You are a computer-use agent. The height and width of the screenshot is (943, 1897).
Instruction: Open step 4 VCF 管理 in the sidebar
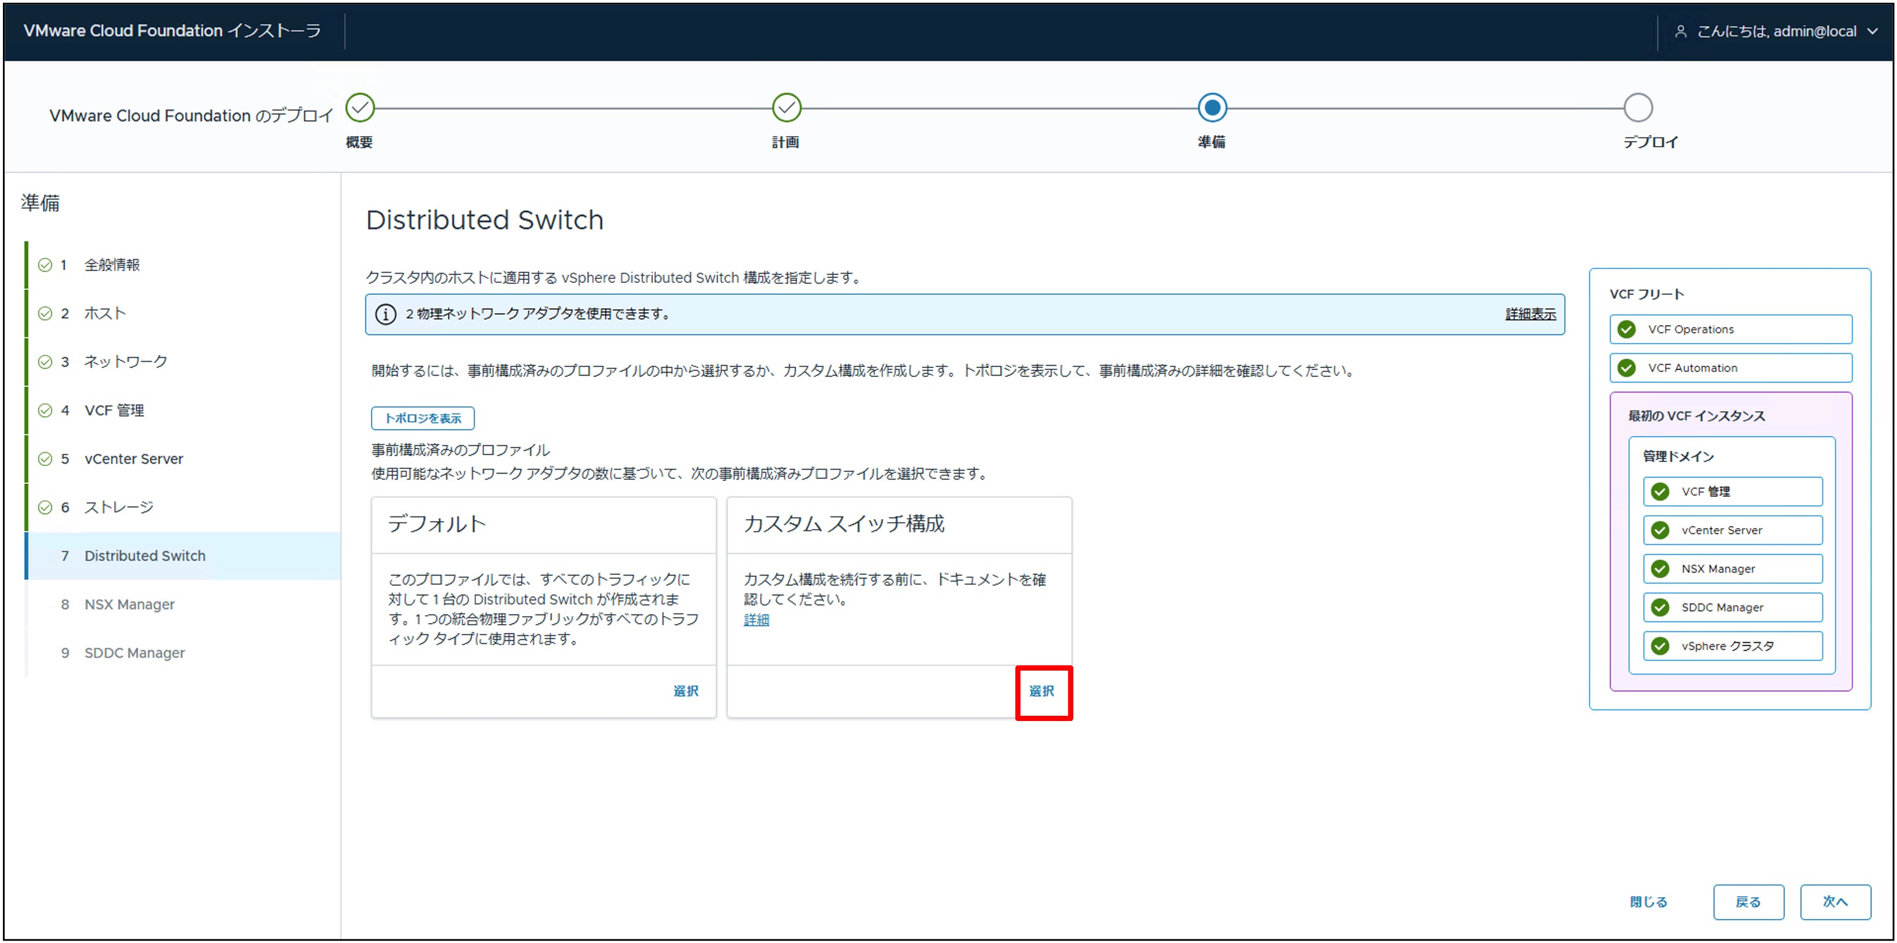coord(183,410)
